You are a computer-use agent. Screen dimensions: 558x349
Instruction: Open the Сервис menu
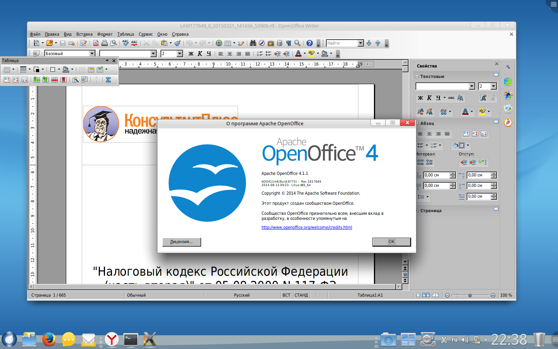[x=146, y=34]
